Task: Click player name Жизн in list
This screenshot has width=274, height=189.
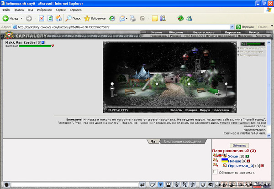Action: point(233,156)
